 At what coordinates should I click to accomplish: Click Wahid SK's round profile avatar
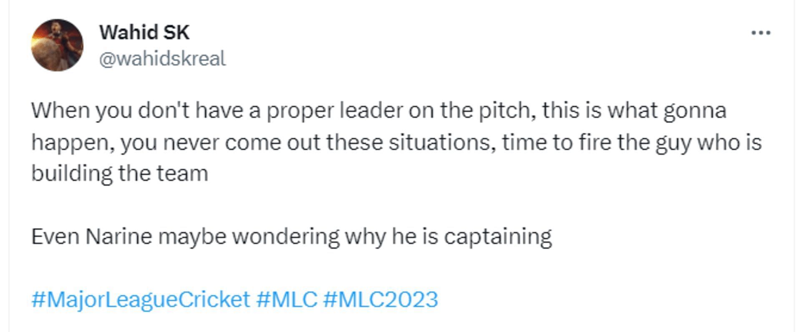pyautogui.click(x=57, y=45)
